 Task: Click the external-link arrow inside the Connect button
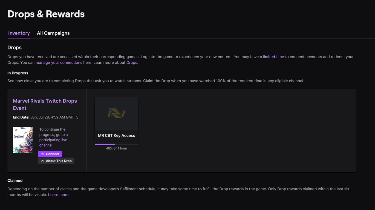coord(42,154)
